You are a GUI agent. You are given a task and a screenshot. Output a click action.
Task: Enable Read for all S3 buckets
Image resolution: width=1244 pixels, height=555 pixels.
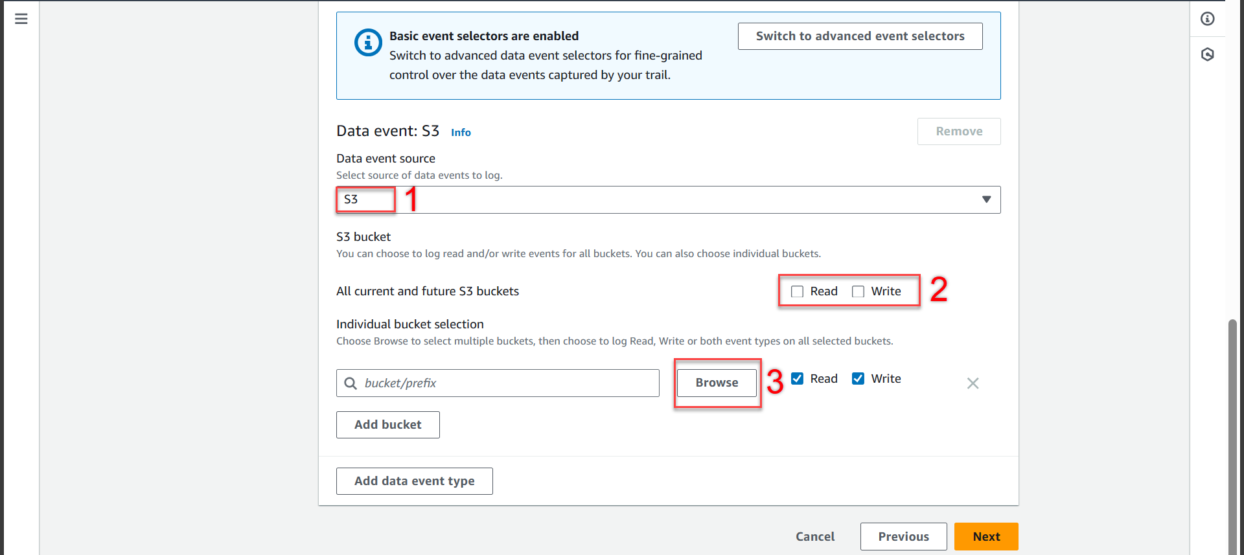(798, 291)
